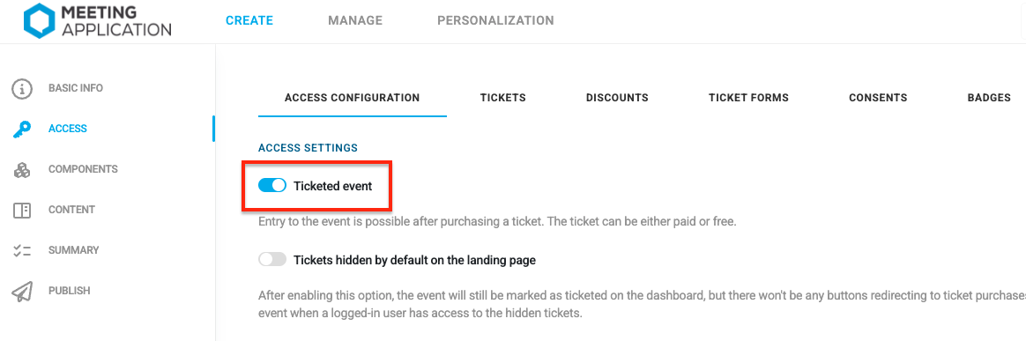Image resolution: width=1026 pixels, height=341 pixels.
Task: Click the Create top menu item
Action: point(249,20)
